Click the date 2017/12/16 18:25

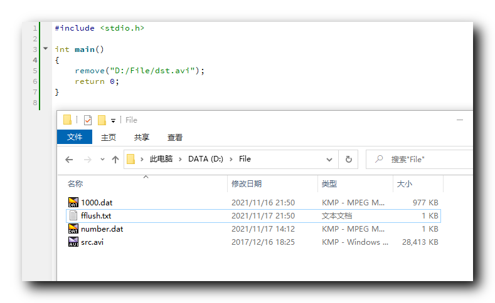tap(263, 242)
